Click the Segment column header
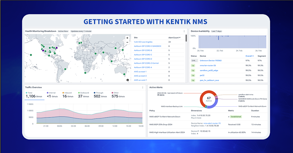The height and width of the screenshot is (153, 293). [262, 56]
